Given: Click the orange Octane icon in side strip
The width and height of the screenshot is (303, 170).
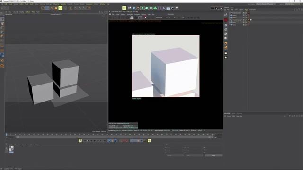Looking at the screenshot, I should coord(226,43).
